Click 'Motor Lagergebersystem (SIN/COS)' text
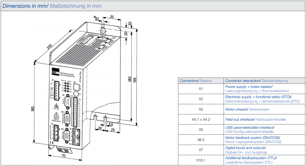The height and width of the screenshot is (166, 306). click(x=253, y=142)
